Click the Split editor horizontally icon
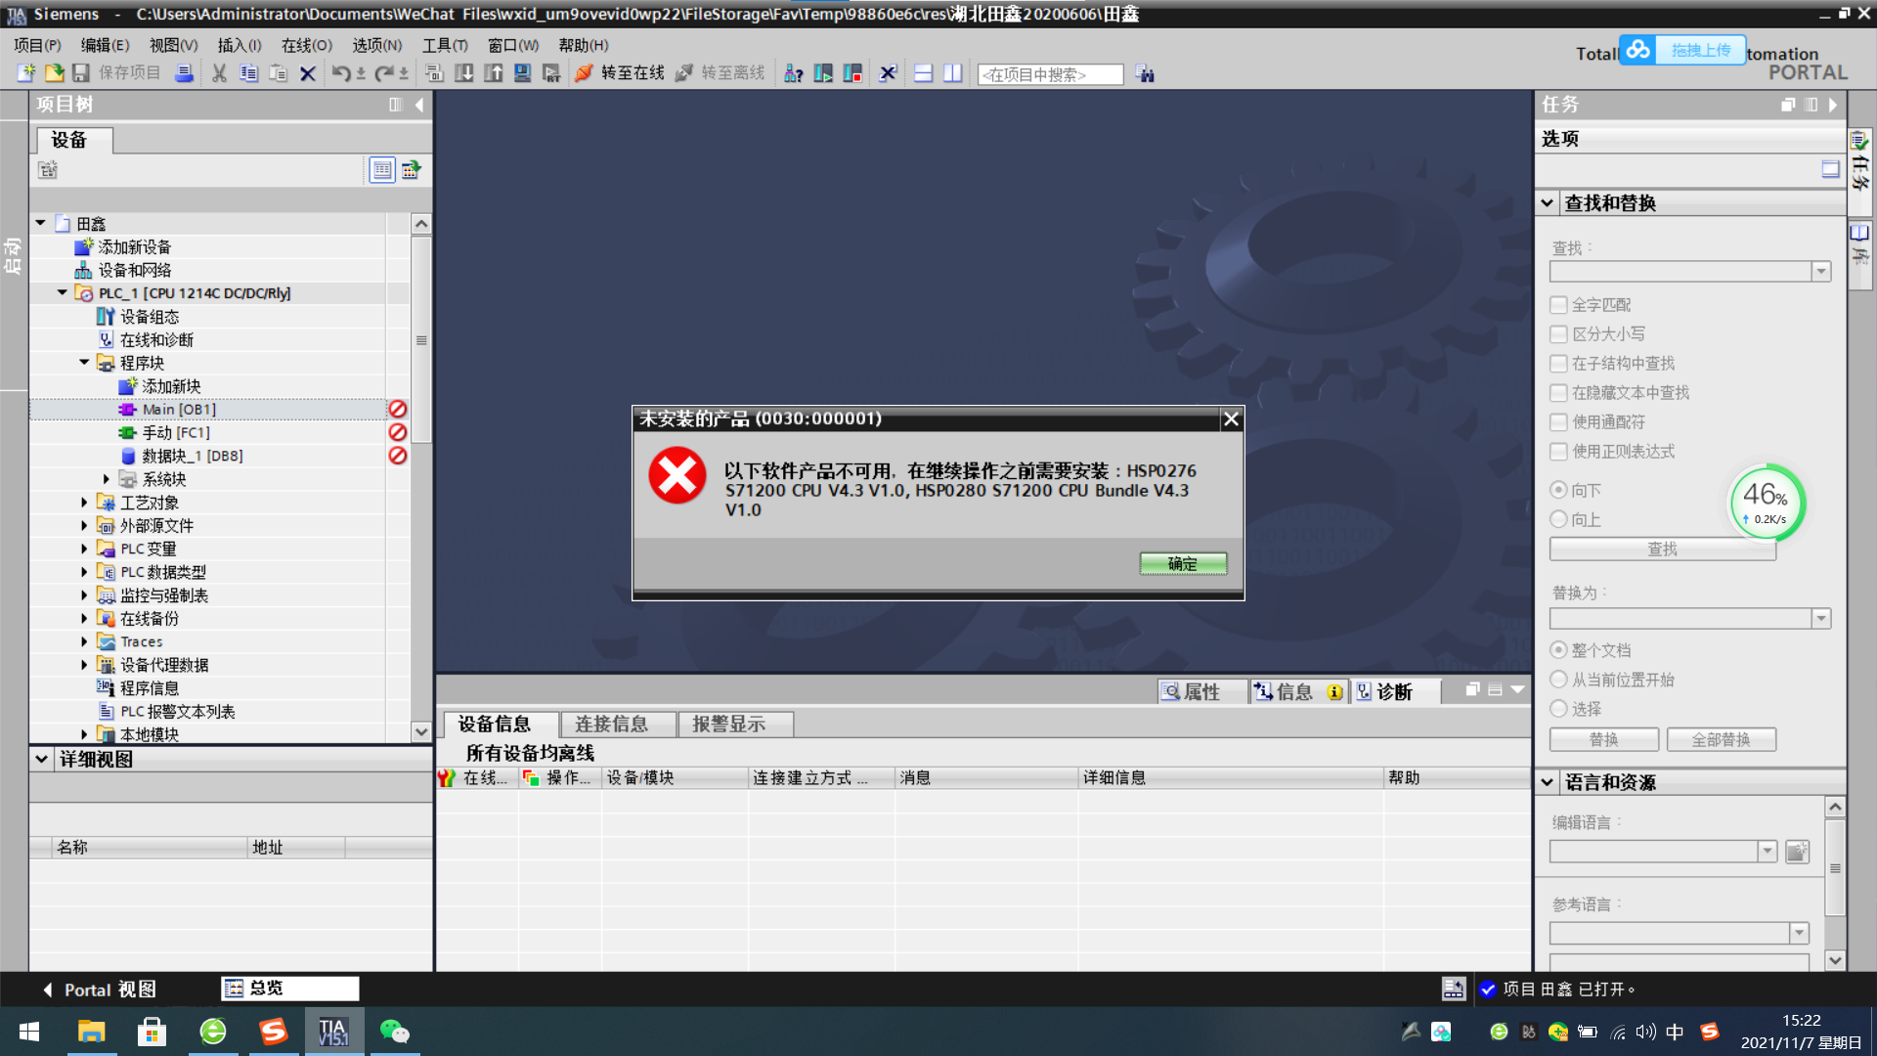 pyautogui.click(x=923, y=73)
